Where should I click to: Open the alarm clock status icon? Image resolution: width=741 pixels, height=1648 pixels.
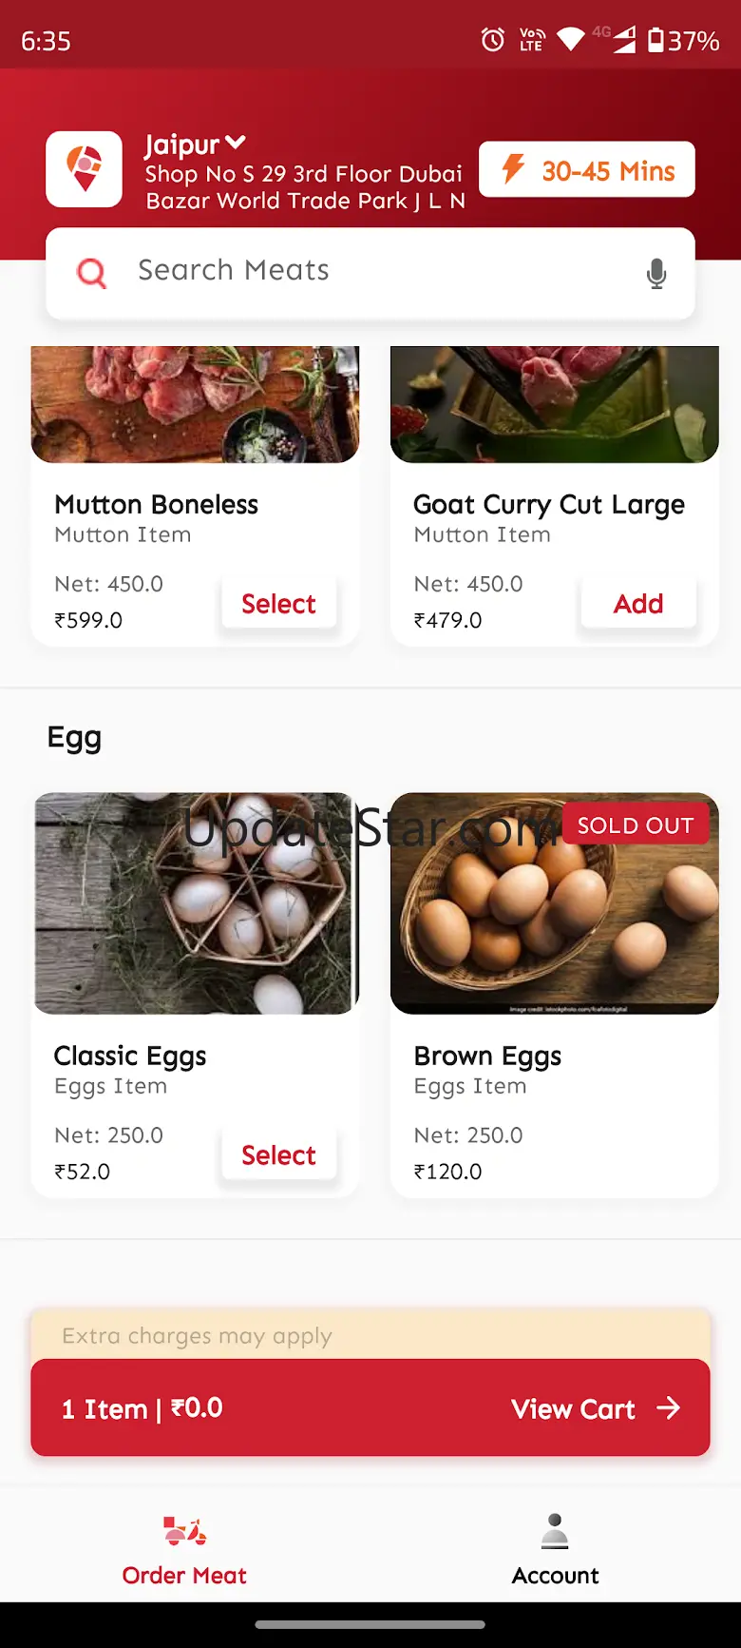click(492, 40)
